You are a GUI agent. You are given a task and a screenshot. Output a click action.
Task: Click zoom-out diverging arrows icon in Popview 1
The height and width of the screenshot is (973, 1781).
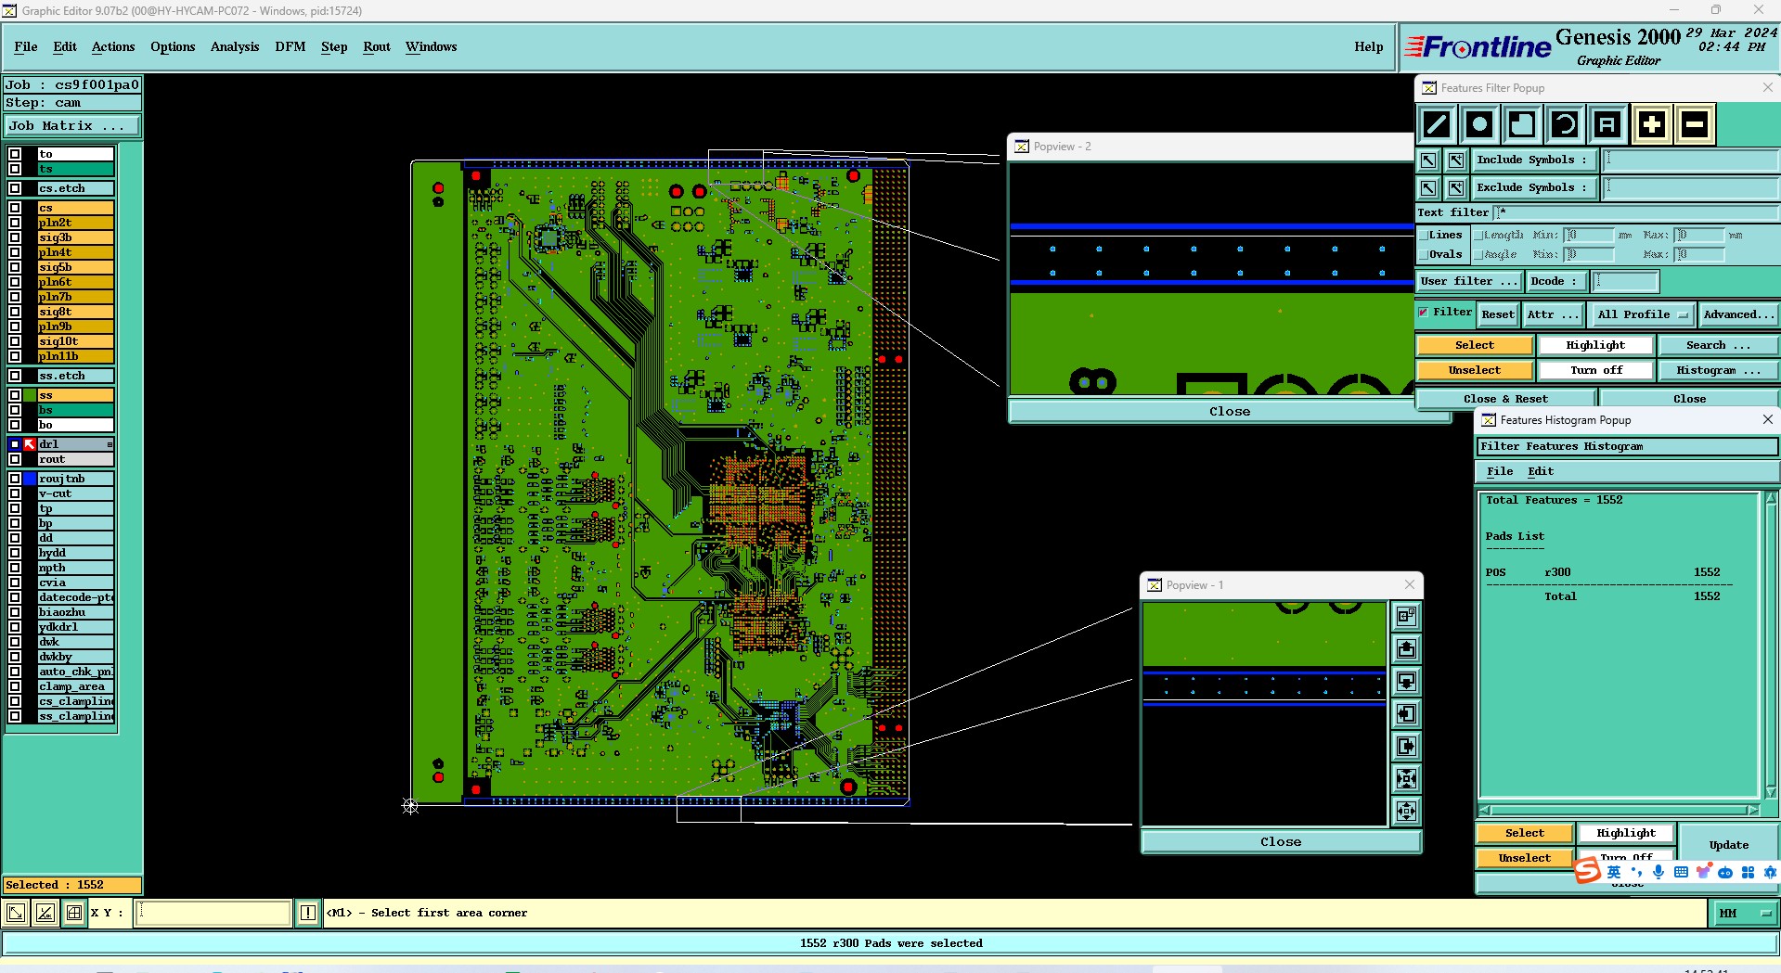point(1407,811)
